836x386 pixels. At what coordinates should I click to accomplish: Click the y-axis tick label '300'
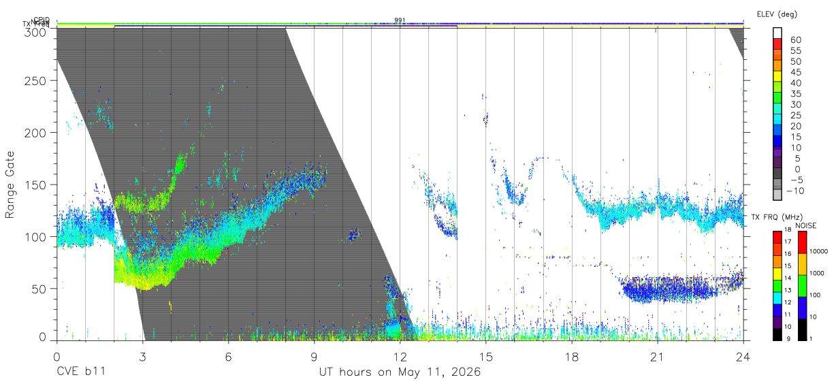click(35, 31)
